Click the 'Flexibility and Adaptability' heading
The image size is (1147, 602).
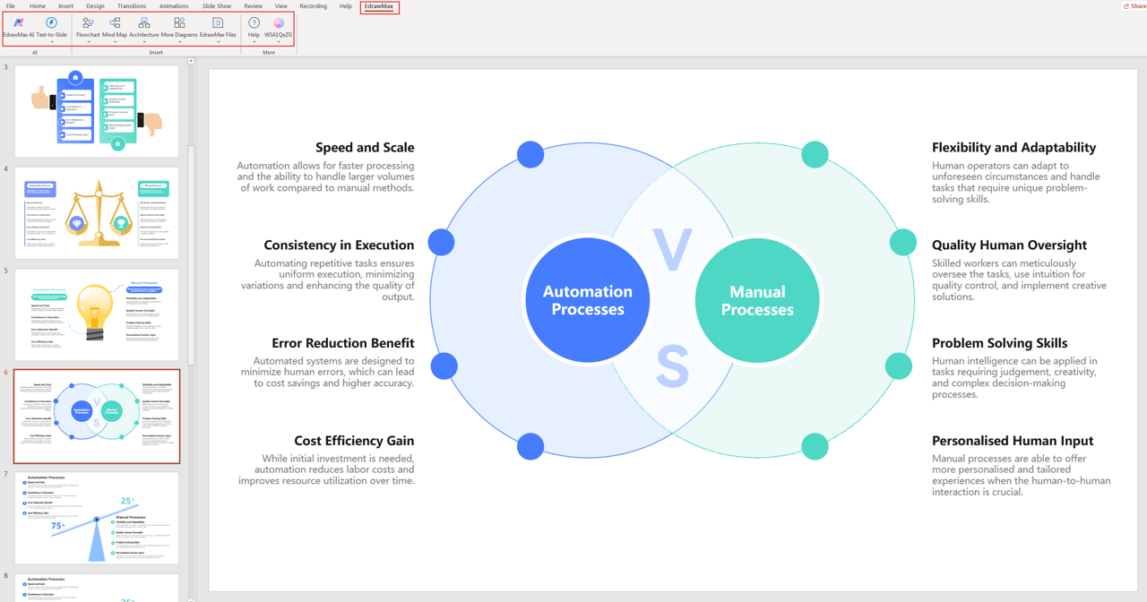point(1013,148)
